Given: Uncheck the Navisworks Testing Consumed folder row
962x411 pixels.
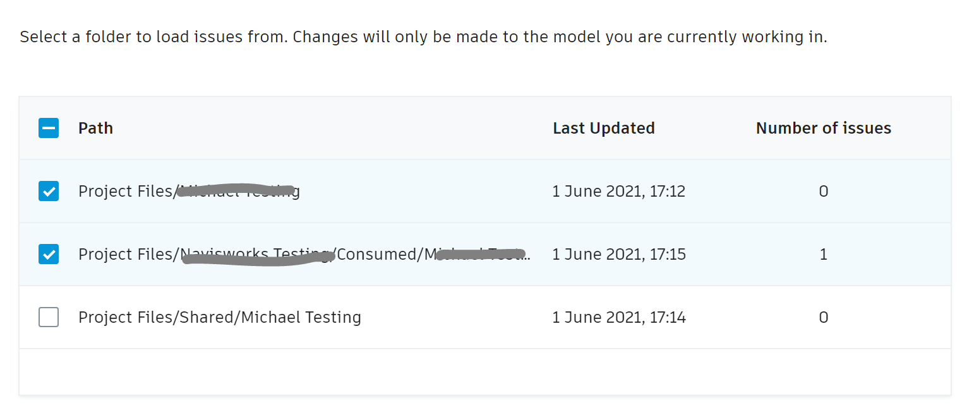Looking at the screenshot, I should click(49, 254).
